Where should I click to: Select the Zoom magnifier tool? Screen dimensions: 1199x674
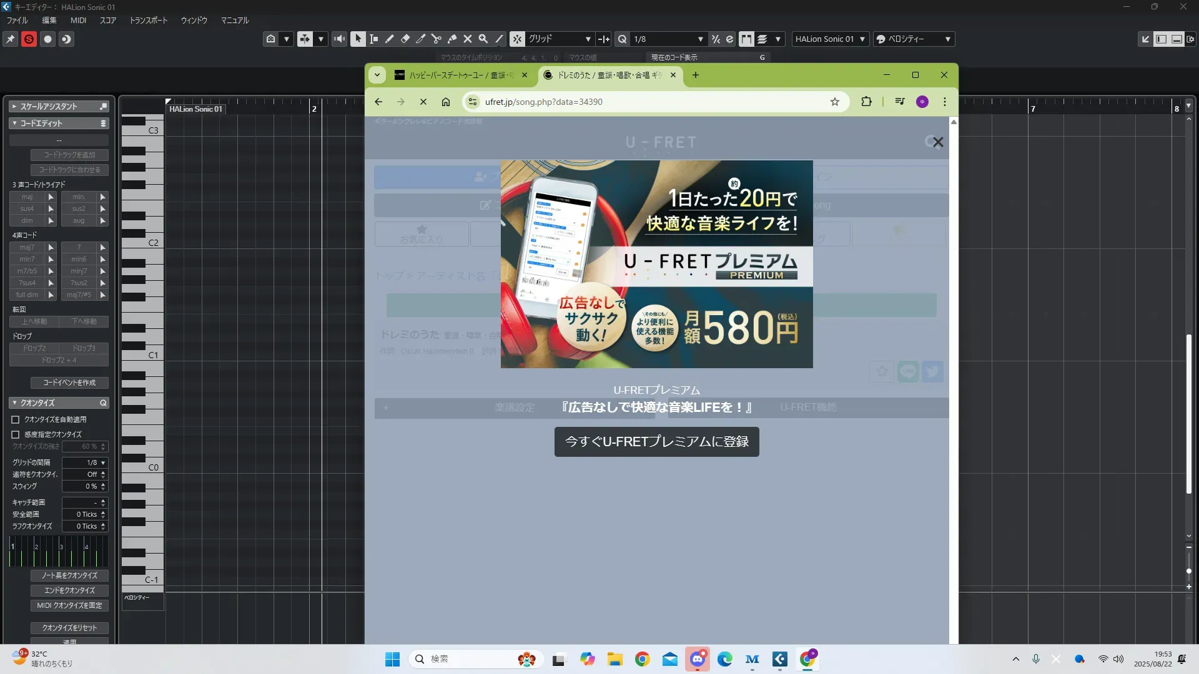click(x=483, y=39)
